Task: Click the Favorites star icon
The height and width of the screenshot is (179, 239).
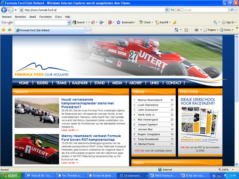Action: click(3, 30)
